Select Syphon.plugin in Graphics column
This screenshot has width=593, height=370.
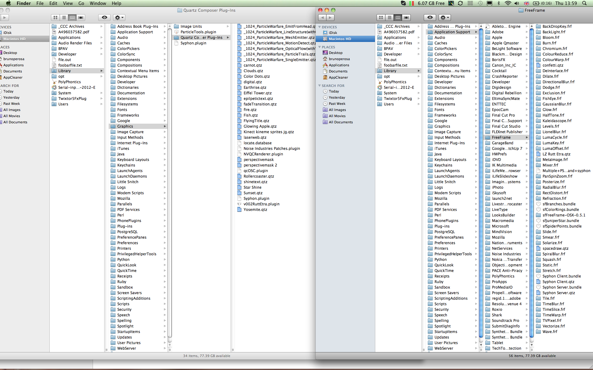(193, 43)
